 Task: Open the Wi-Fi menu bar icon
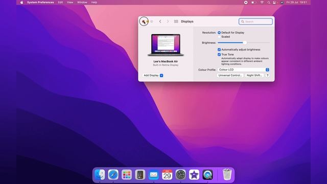(262, 3)
